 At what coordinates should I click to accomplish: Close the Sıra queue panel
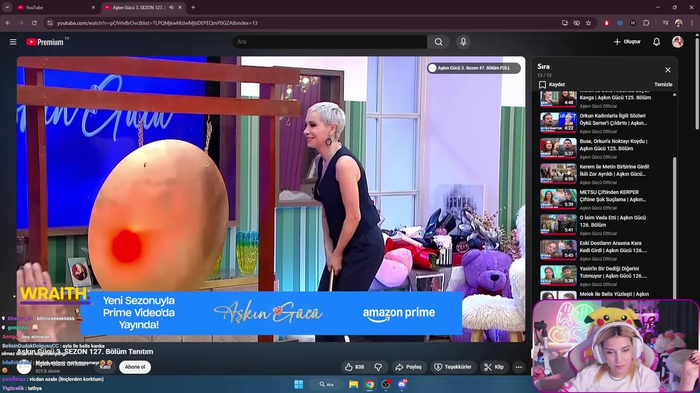(668, 70)
